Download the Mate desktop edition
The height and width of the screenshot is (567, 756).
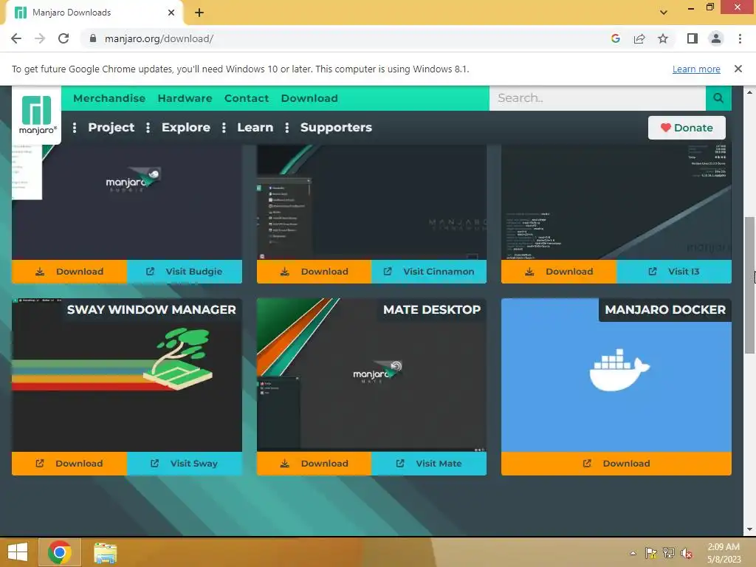(314, 464)
